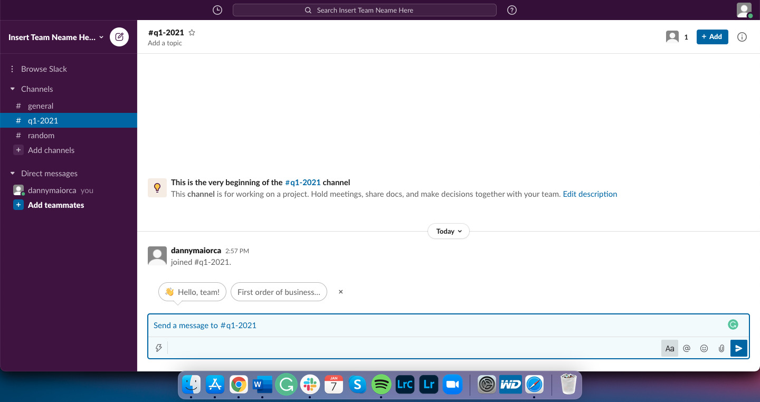Open Zoom from the dock

452,385
